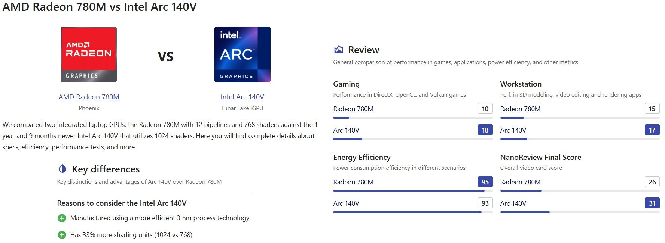Click the Performance in DirectX, OpenCL, Vulkan description
This screenshot has height=243, width=665.
click(399, 95)
